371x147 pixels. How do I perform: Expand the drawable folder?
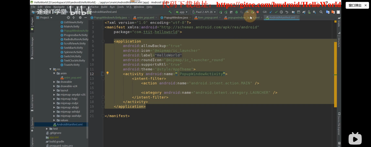54,82
